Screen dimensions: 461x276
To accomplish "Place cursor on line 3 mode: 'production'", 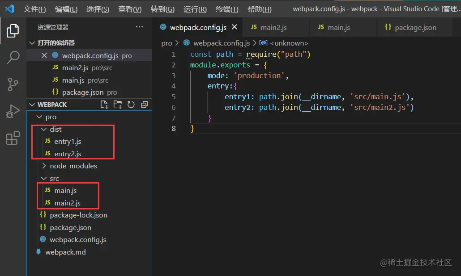I will pos(248,75).
